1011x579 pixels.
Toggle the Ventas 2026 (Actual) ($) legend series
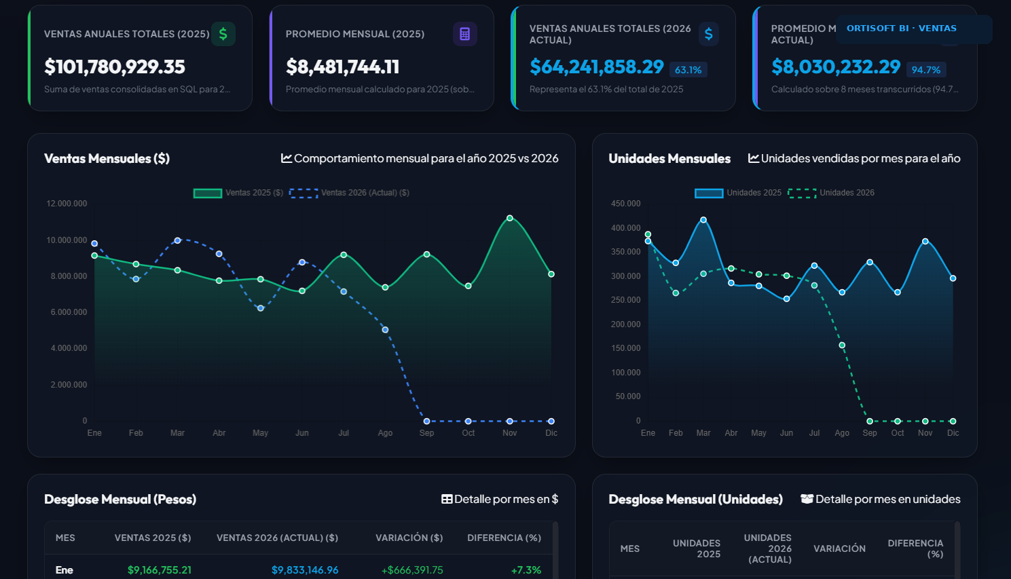(350, 193)
